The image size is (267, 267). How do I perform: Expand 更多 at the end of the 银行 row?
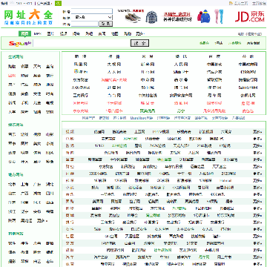tap(257, 222)
